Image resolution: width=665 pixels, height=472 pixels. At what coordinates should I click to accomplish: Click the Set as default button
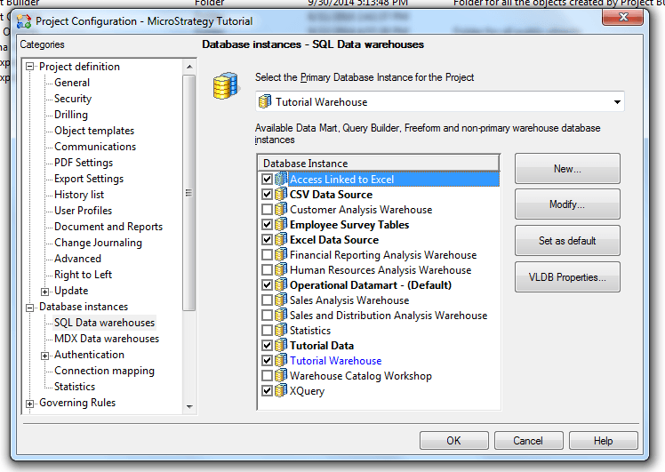coord(567,241)
